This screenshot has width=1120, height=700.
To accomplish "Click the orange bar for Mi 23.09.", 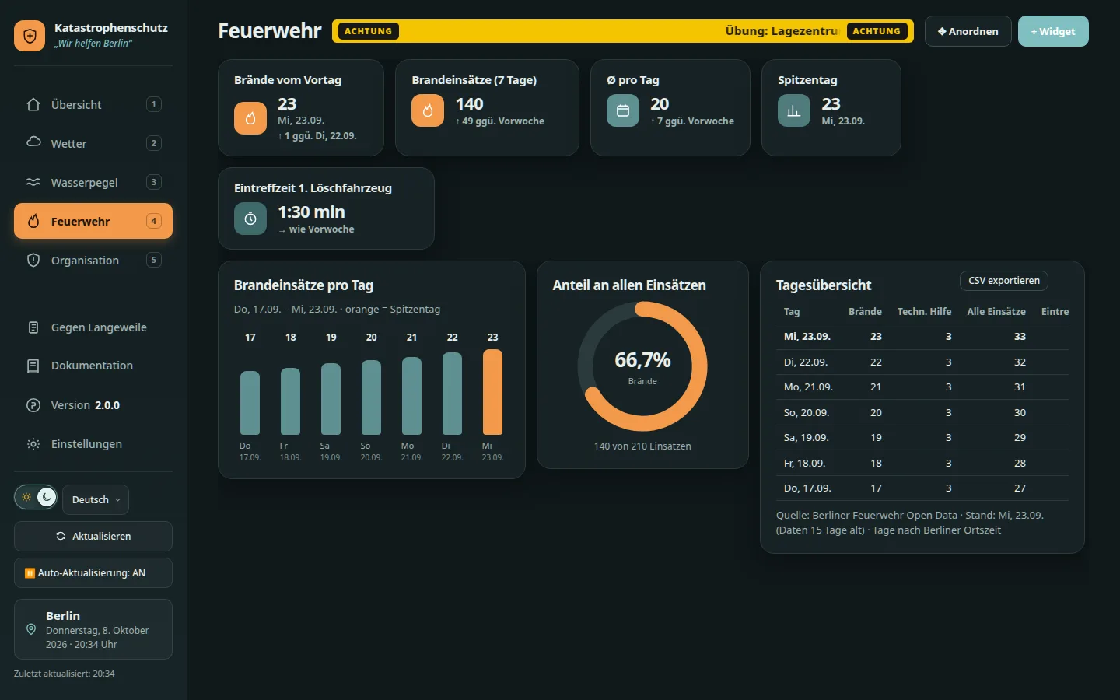I will click(492, 392).
